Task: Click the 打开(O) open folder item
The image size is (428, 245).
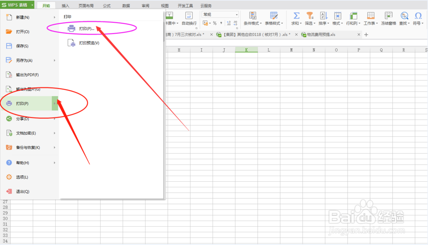Action: pyautogui.click(x=30, y=32)
